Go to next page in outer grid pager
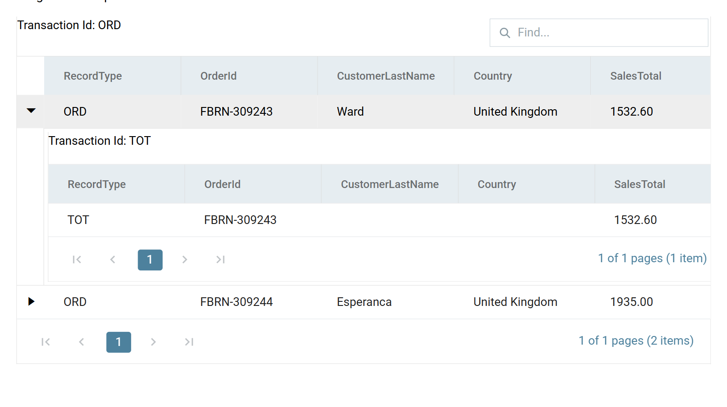This screenshot has width=727, height=407. (153, 342)
